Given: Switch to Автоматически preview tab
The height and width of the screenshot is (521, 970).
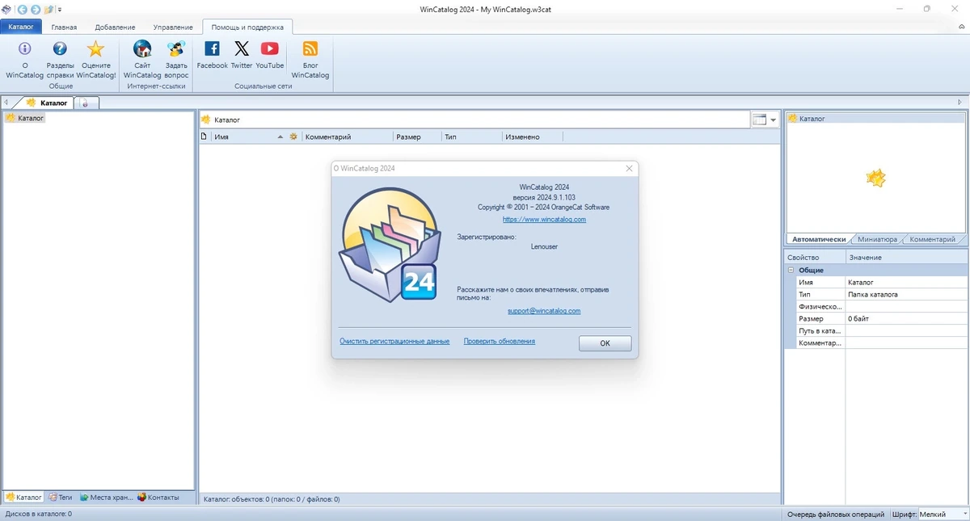Looking at the screenshot, I should pos(819,239).
